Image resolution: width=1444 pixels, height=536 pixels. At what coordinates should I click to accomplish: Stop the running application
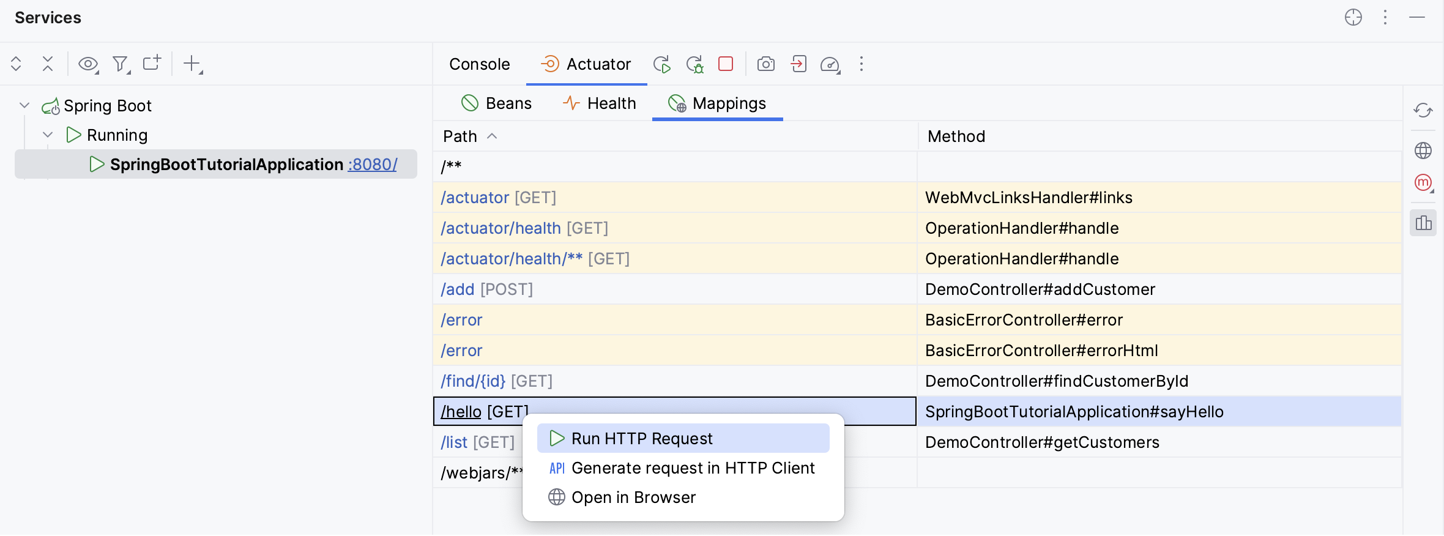tap(726, 64)
